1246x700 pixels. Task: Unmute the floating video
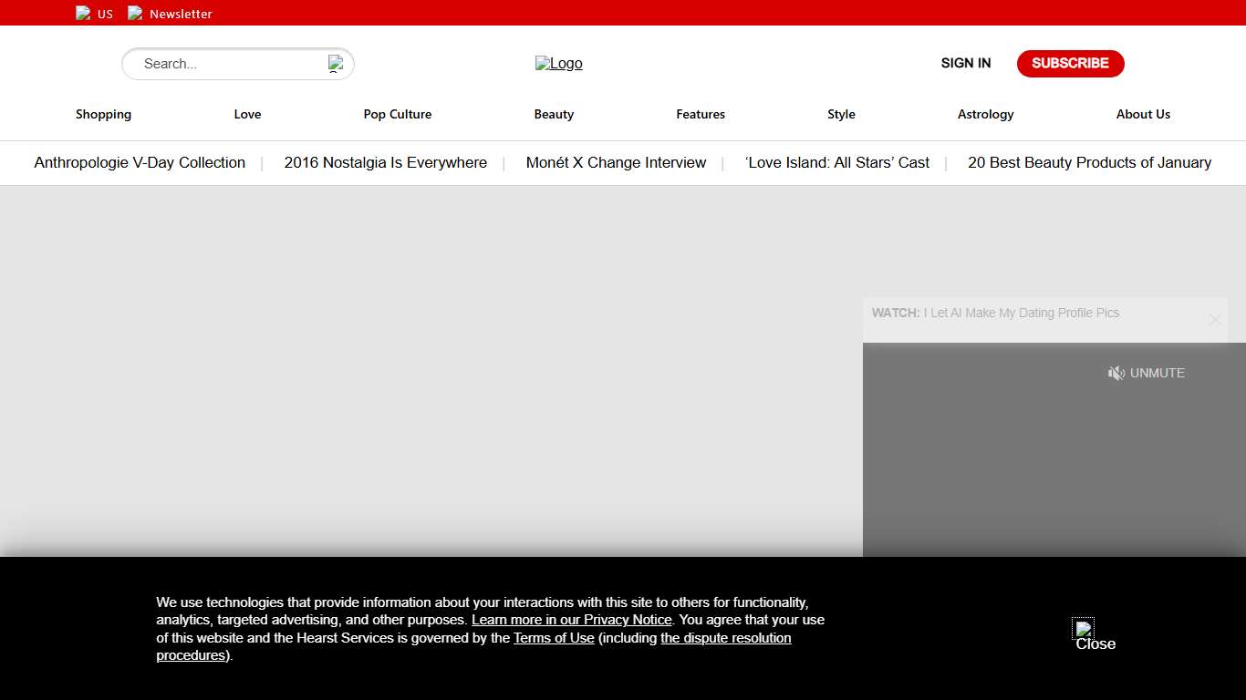click(x=1147, y=373)
